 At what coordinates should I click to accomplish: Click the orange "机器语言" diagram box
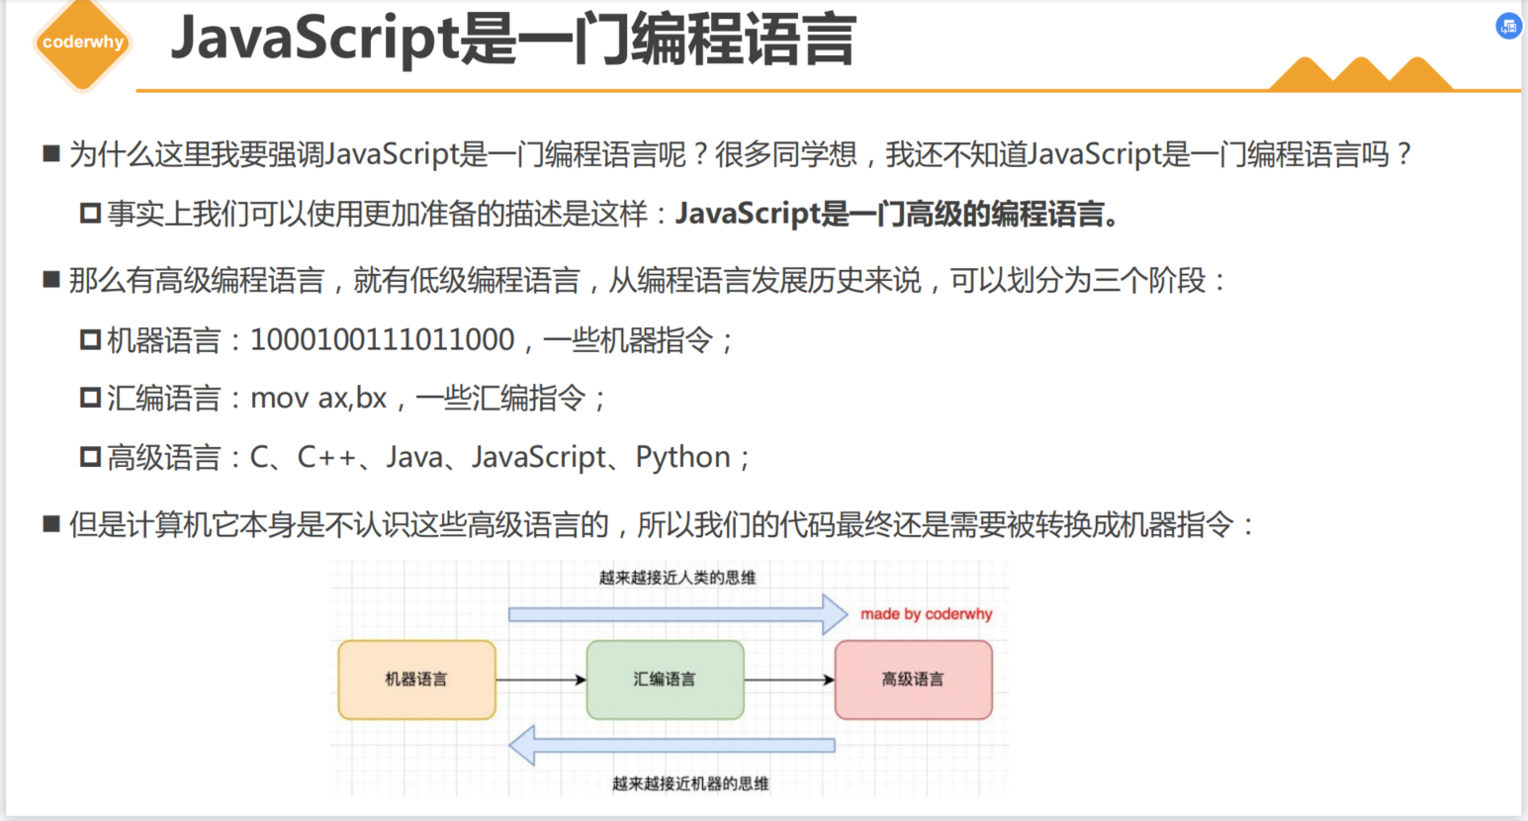click(x=416, y=680)
